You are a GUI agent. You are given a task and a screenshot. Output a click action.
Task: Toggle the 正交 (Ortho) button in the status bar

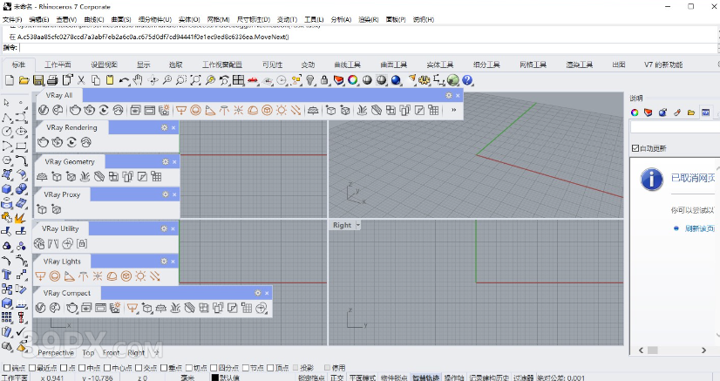[x=337, y=378]
